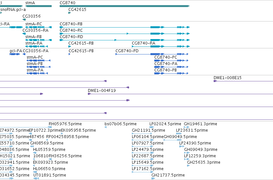Screen dimensions: 273x180
Task: Open EST label LP17162.5prime
Action: [148, 169]
